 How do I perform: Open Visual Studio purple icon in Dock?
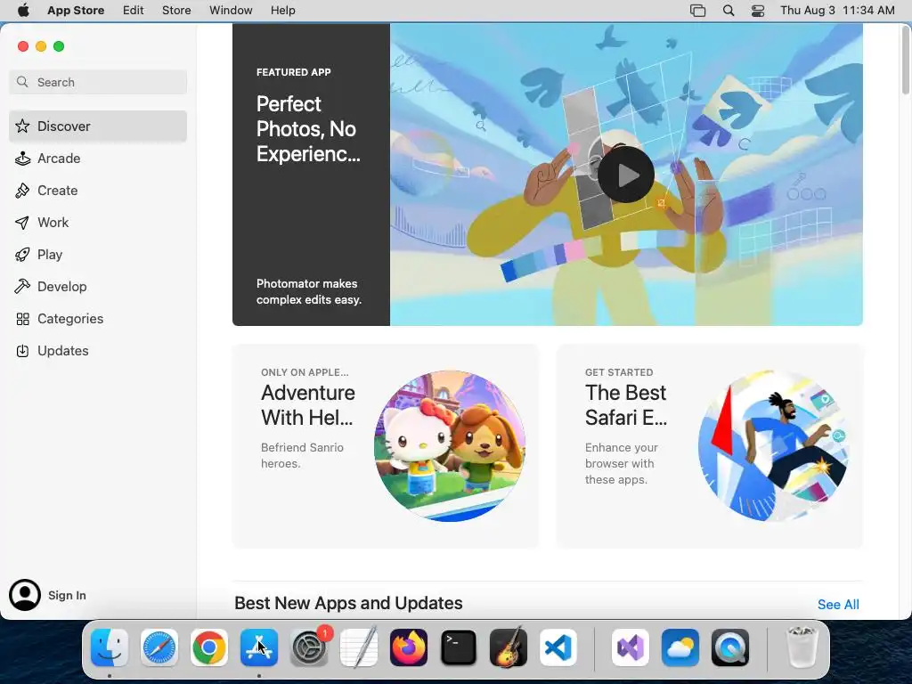point(631,647)
